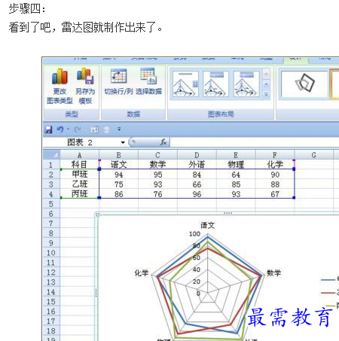The height and width of the screenshot is (341, 339).
Task: Open the Change Chart Type (更改图表类型) button
Action: (60, 87)
